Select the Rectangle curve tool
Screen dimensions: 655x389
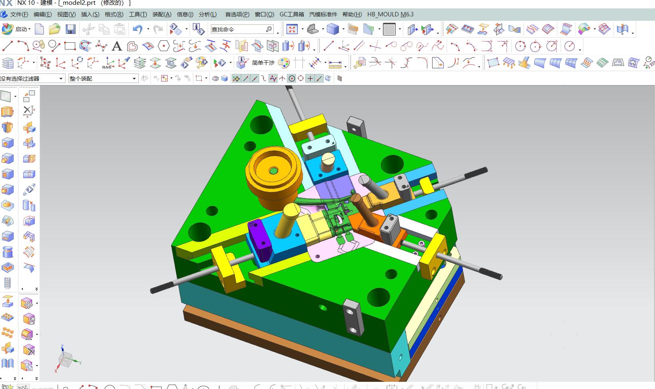(70, 46)
